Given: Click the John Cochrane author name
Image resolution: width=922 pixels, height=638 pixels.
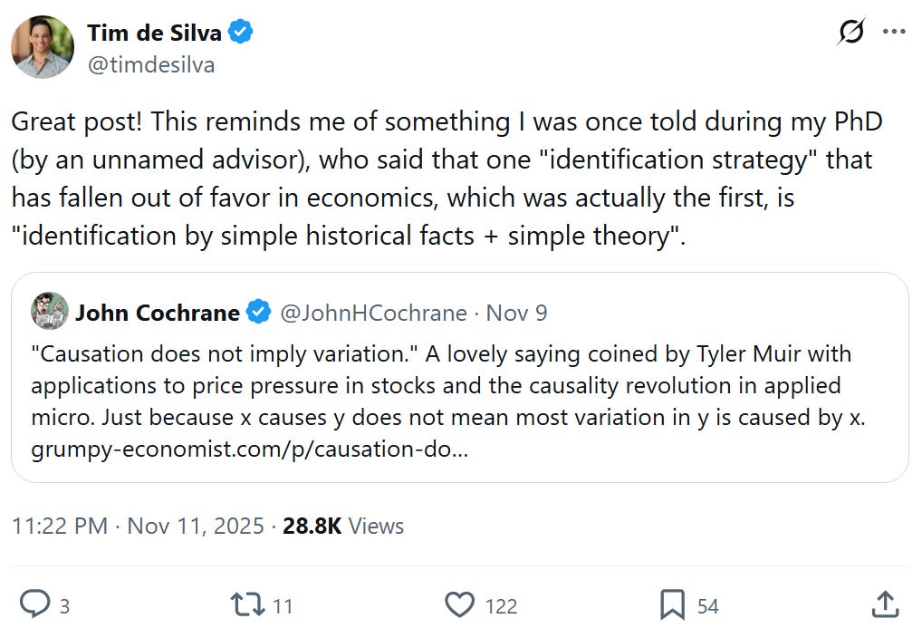Looking at the screenshot, I should click(157, 314).
